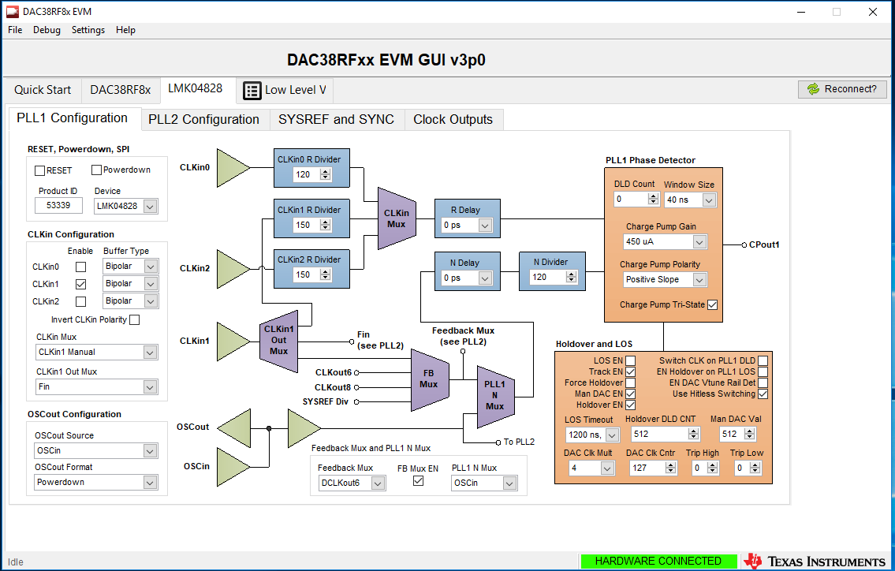Click the CLKin Mux block

coord(397,218)
